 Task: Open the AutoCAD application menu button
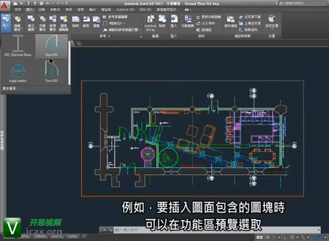5,4
